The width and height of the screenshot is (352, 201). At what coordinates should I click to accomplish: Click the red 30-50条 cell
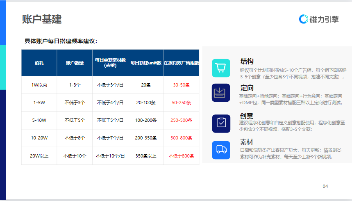point(182,85)
